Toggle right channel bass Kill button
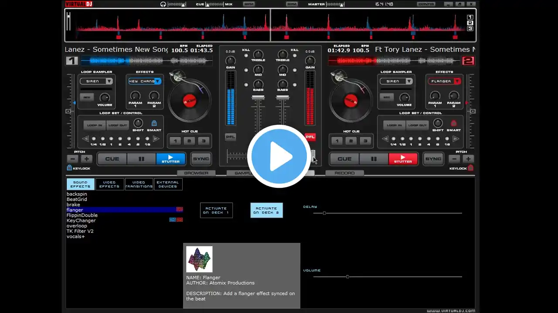 (295, 84)
